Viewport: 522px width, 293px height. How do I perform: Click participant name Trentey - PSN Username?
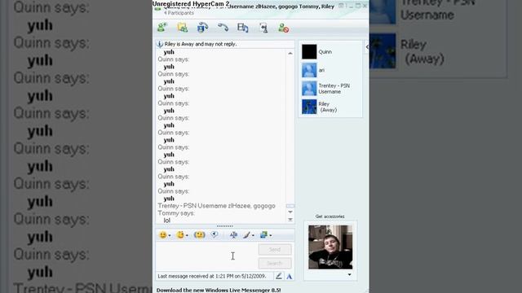click(x=334, y=89)
